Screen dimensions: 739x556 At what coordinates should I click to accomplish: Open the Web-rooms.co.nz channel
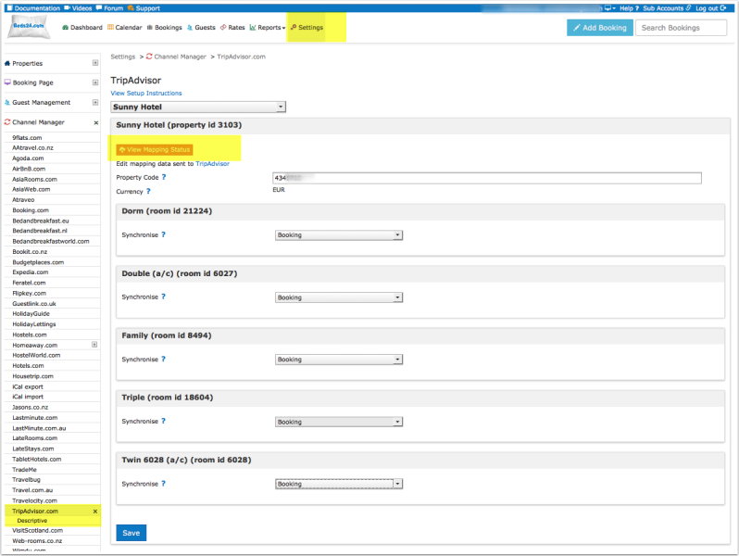(x=37, y=541)
